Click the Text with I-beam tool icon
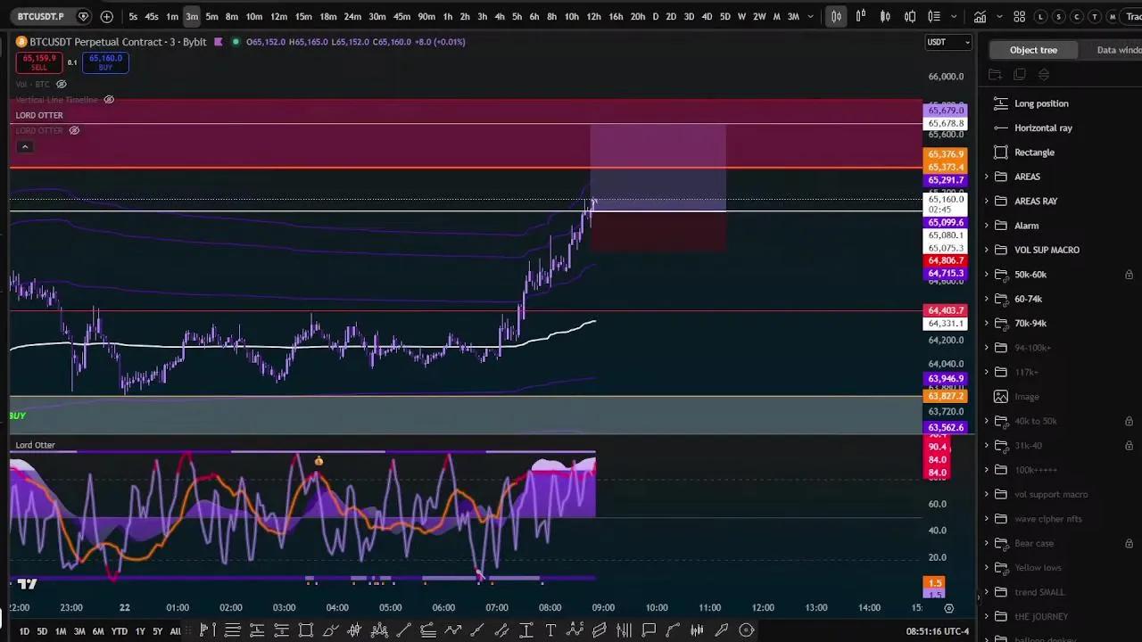This screenshot has width=1142, height=642. coord(526,630)
